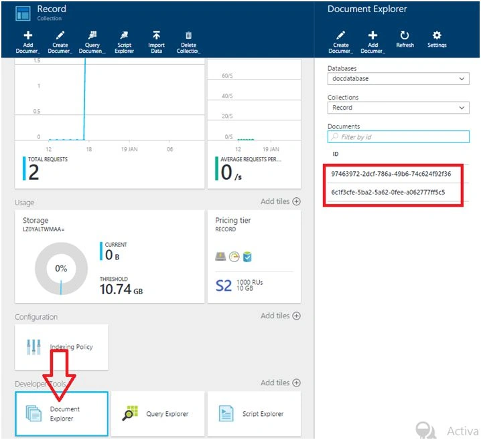Expand the Collections dropdown showing Record
481x440 pixels.
[398, 108]
